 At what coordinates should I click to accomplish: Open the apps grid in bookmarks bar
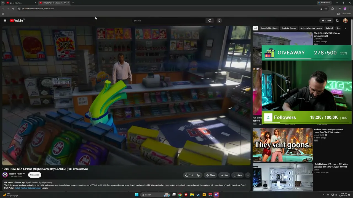[x=3, y=14]
